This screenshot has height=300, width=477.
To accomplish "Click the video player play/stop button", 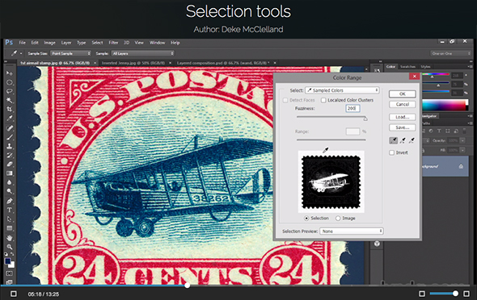I will (14, 294).
